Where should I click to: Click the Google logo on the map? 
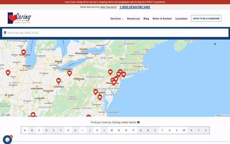tap(5, 115)
